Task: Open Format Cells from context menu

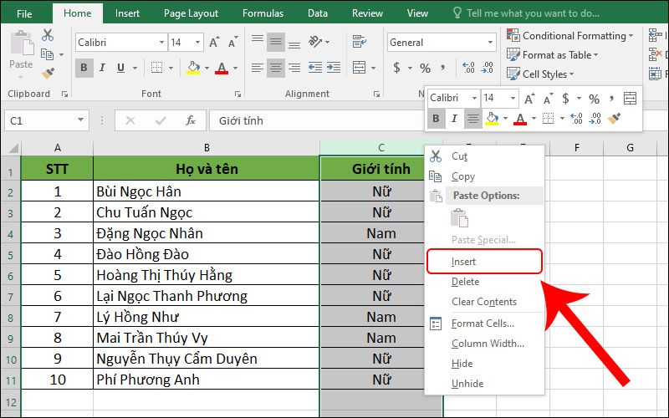Action: pos(485,324)
